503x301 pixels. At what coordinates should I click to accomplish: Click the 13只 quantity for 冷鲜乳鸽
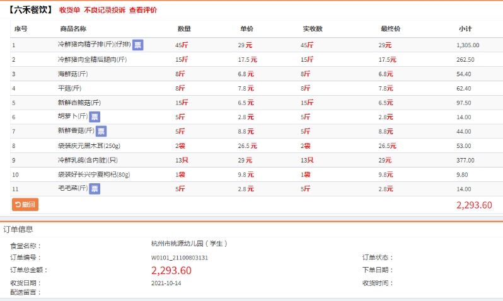[x=182, y=161]
